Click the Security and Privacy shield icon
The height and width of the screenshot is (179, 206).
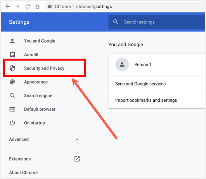tap(12, 68)
